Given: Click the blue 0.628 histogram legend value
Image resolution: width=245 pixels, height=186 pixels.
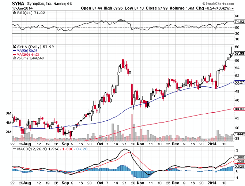Looking at the screenshot, I should pyautogui.click(x=82, y=149).
